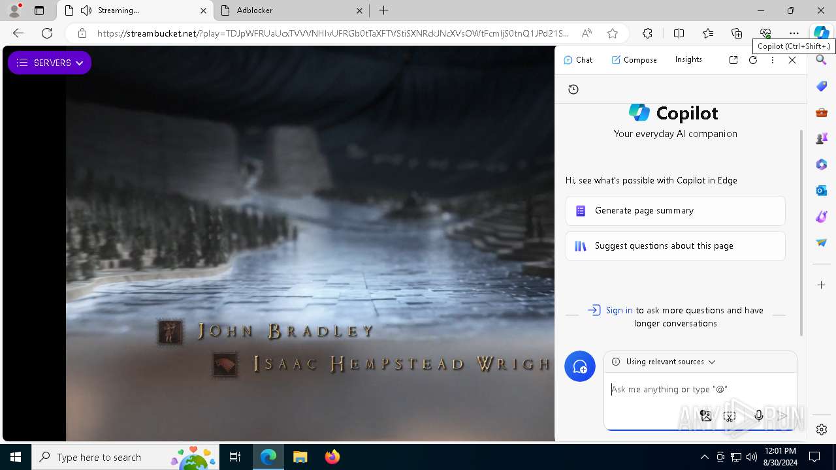Toggle the Copilot sidebar button
Viewport: 836px width, 470px height.
tap(821, 33)
